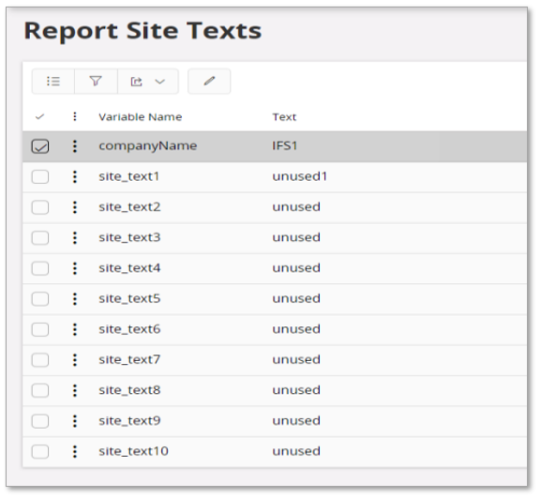Image resolution: width=540 pixels, height=498 pixels.
Task: Open column header three-dot menu
Action: [x=75, y=116]
